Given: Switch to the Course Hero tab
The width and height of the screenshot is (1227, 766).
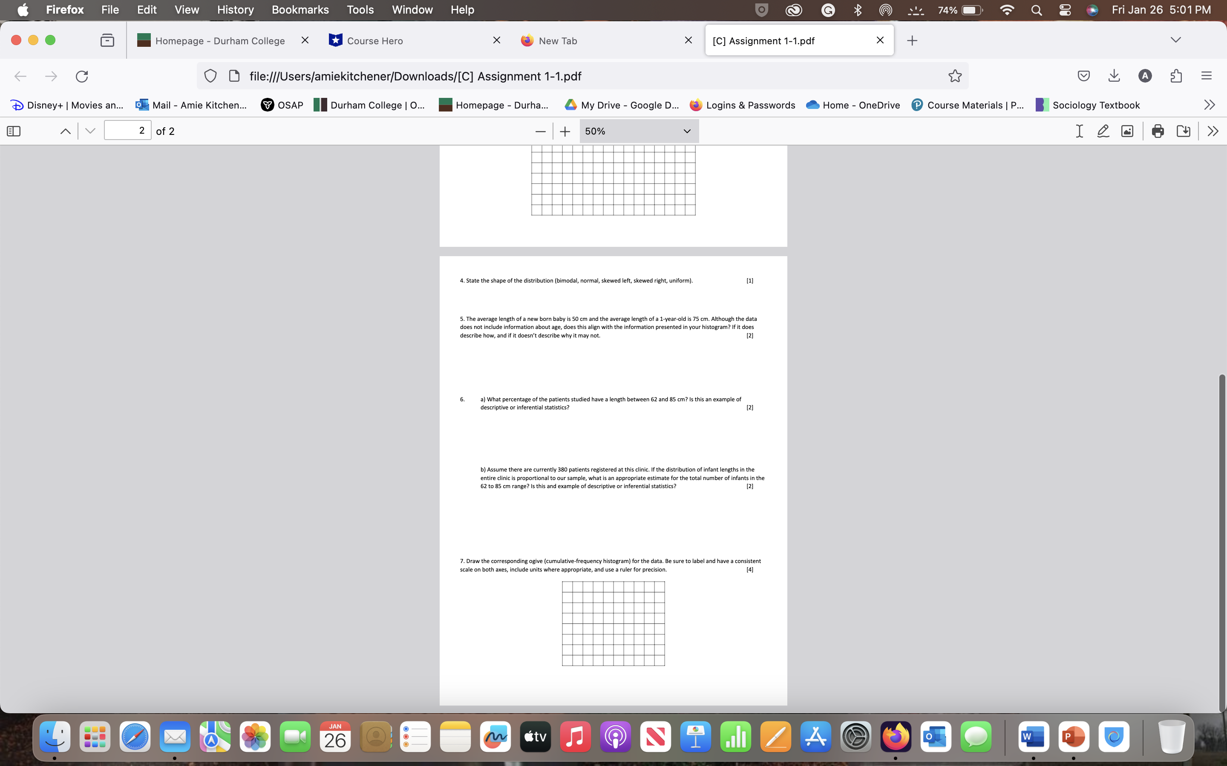Looking at the screenshot, I should coord(375,40).
